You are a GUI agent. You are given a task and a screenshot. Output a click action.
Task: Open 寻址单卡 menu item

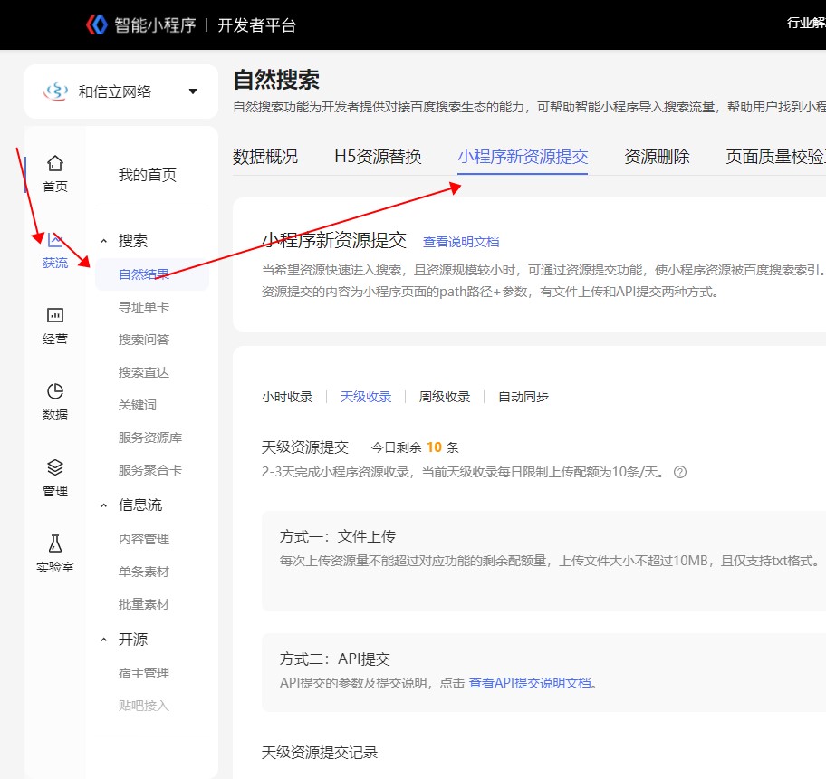click(144, 307)
